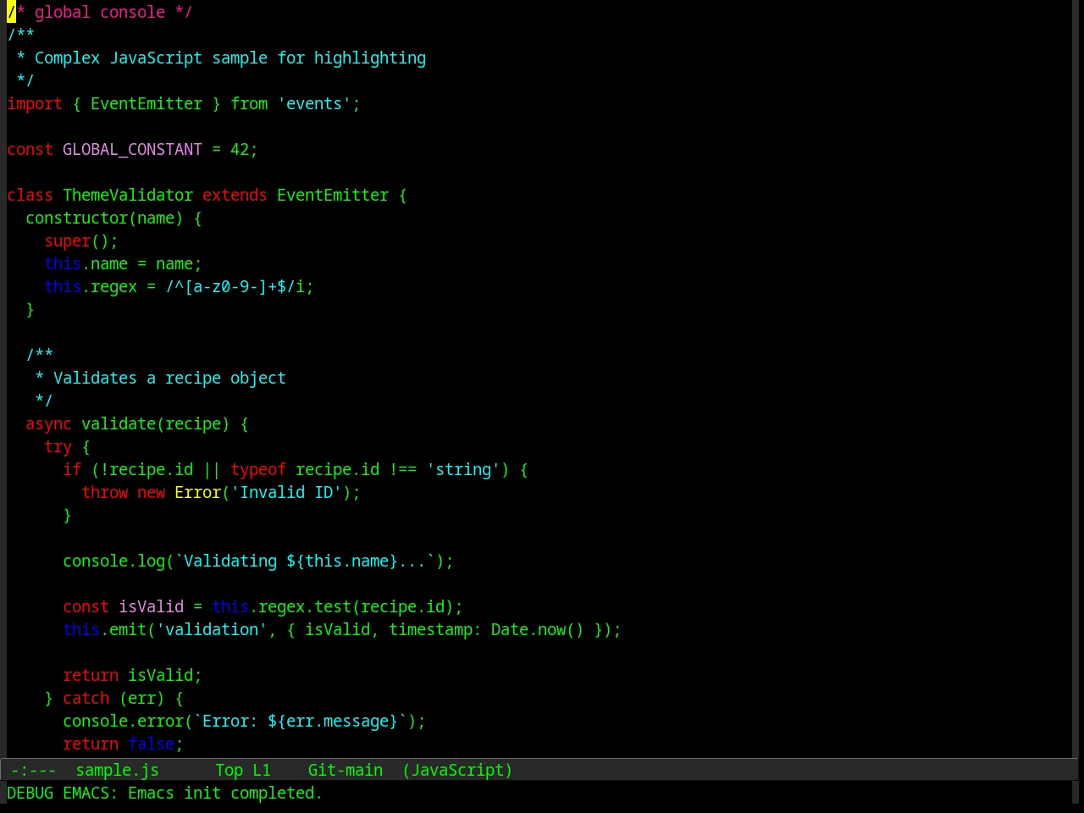Click the L1 line number indicator

pos(262,771)
